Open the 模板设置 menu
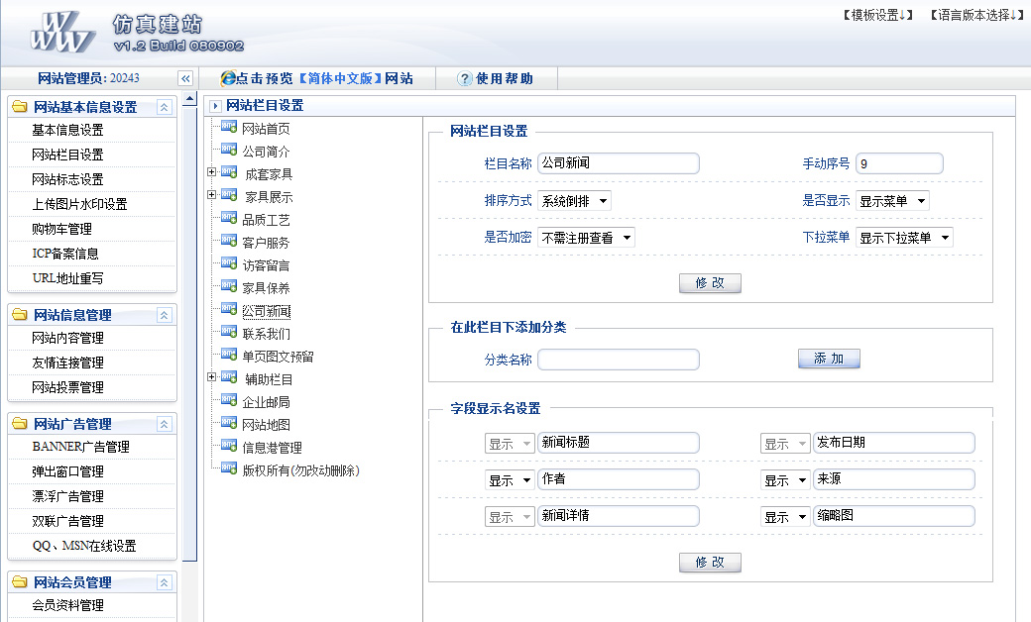The width and height of the screenshot is (1031, 622). [x=877, y=15]
